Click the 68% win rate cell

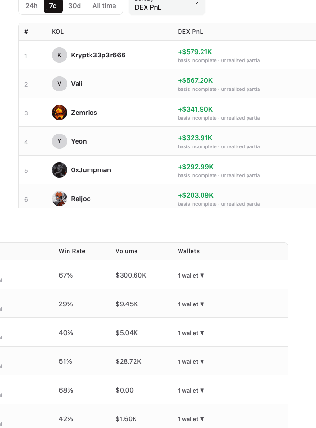point(66,390)
